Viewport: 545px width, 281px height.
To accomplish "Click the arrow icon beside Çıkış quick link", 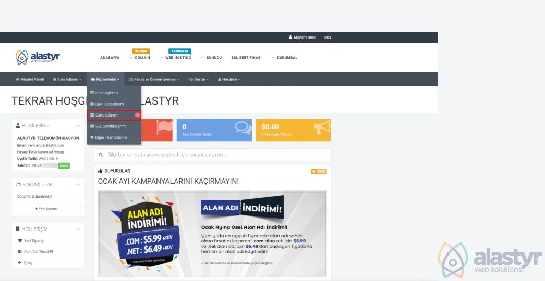I will coord(19,263).
